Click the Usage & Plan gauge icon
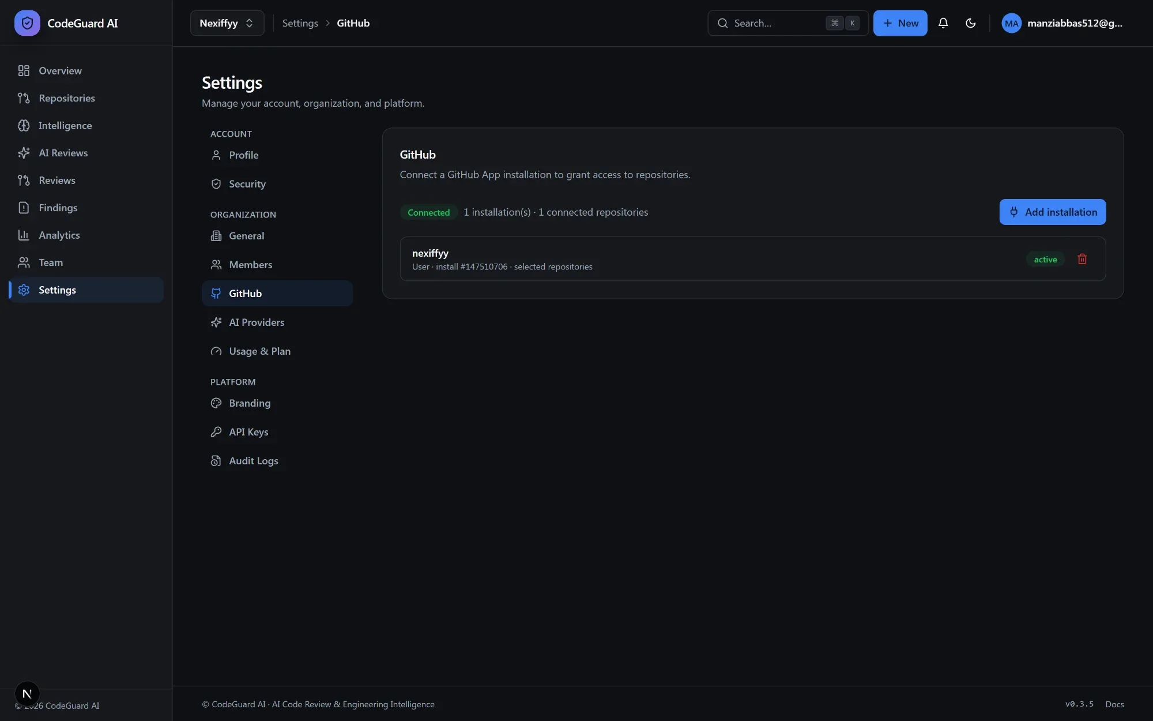The width and height of the screenshot is (1153, 721). click(x=216, y=351)
